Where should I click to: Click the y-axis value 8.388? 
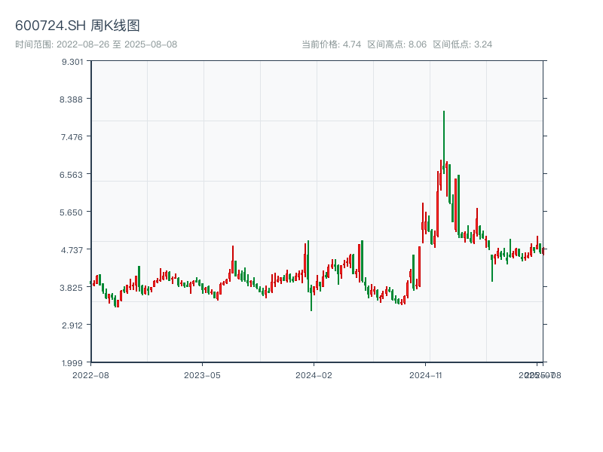[x=71, y=99]
